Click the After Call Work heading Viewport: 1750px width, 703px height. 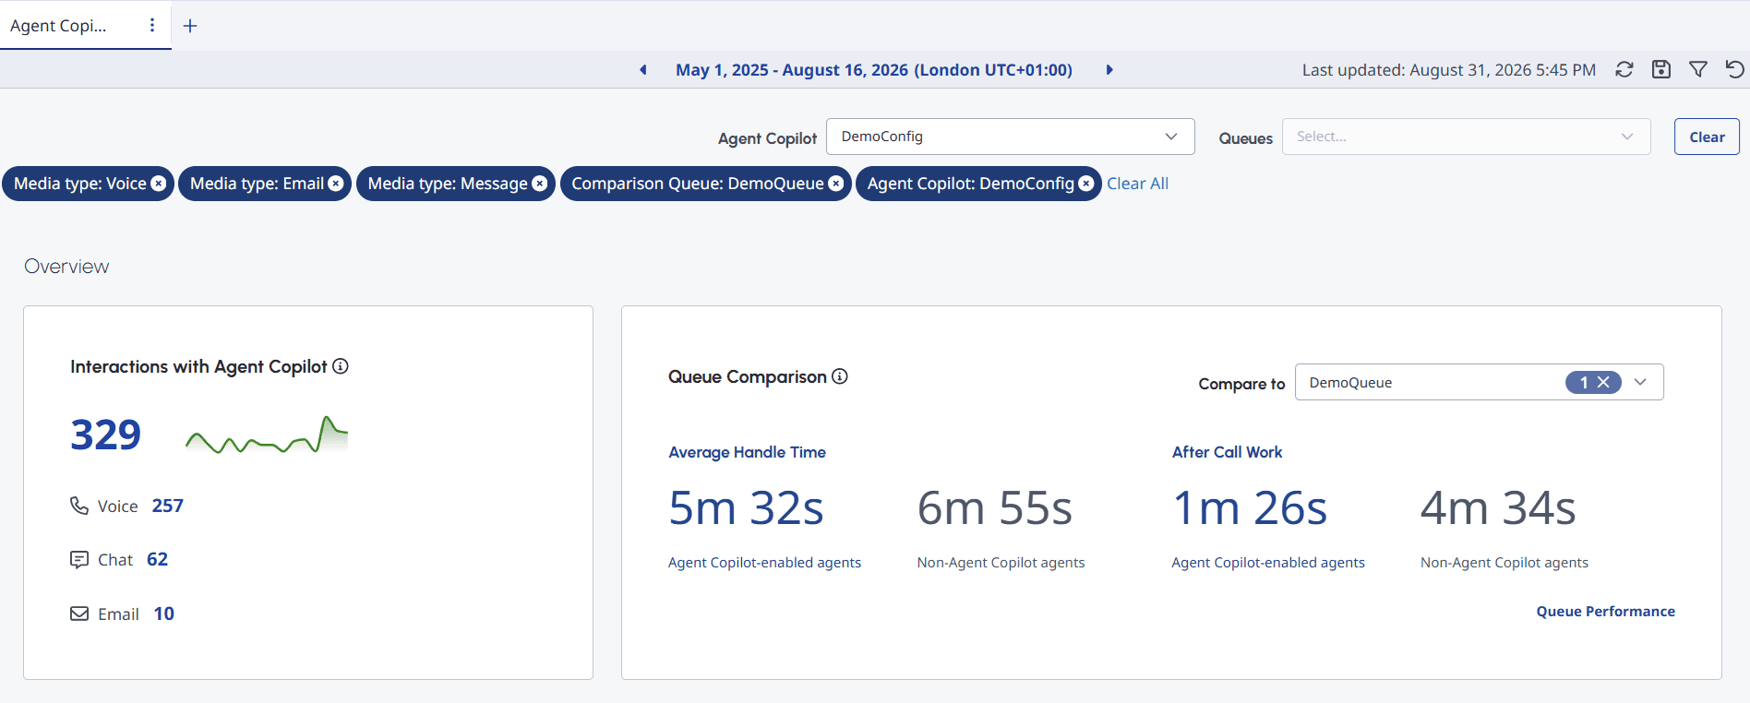point(1227,452)
